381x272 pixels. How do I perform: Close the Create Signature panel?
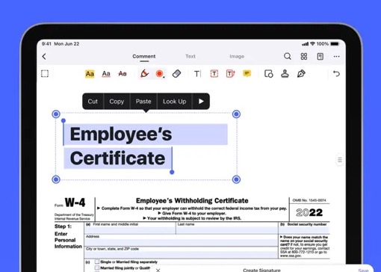(158, 270)
